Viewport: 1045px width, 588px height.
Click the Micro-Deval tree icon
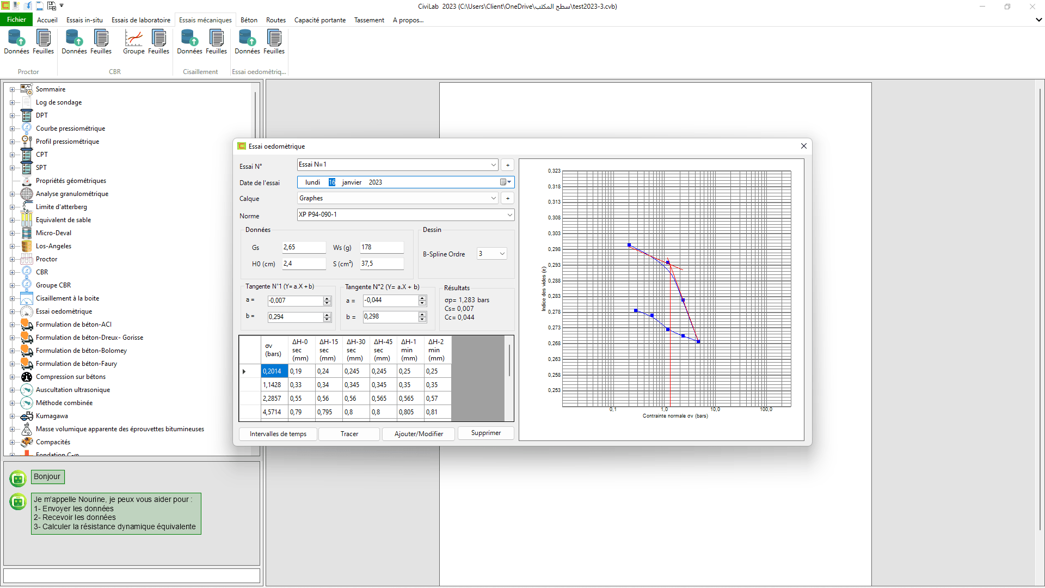click(27, 233)
